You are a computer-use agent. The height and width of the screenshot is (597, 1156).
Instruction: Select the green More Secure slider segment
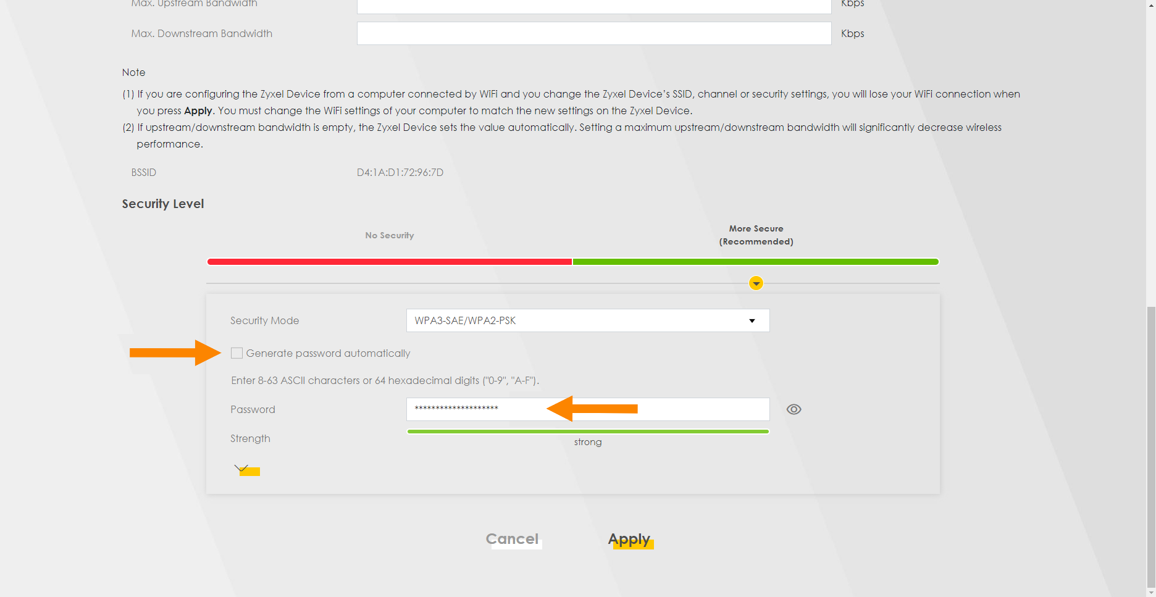pyautogui.click(x=755, y=262)
